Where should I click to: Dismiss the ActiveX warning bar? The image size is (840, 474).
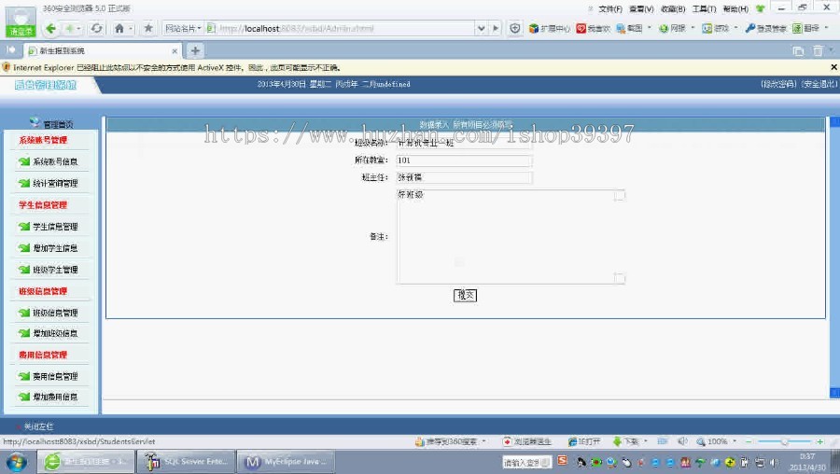click(x=833, y=67)
